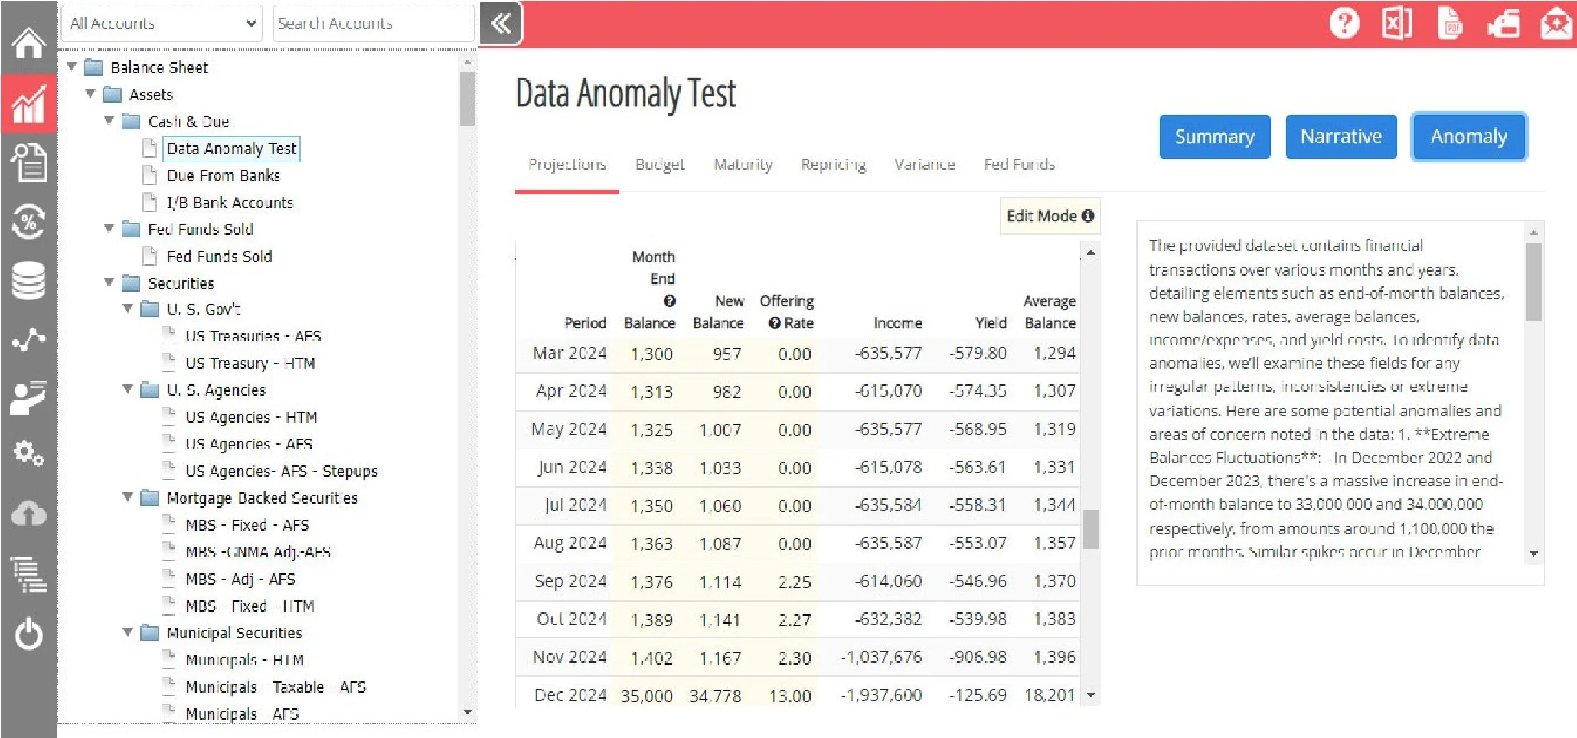Select Data Anomaly Test tree item
The width and height of the screenshot is (1577, 738).
coord(231,149)
